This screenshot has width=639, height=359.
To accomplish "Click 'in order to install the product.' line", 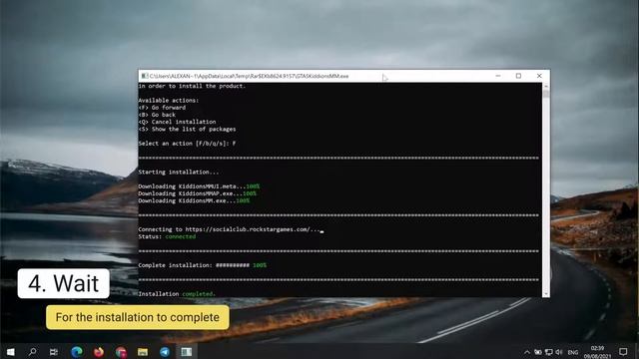I will pos(192,86).
